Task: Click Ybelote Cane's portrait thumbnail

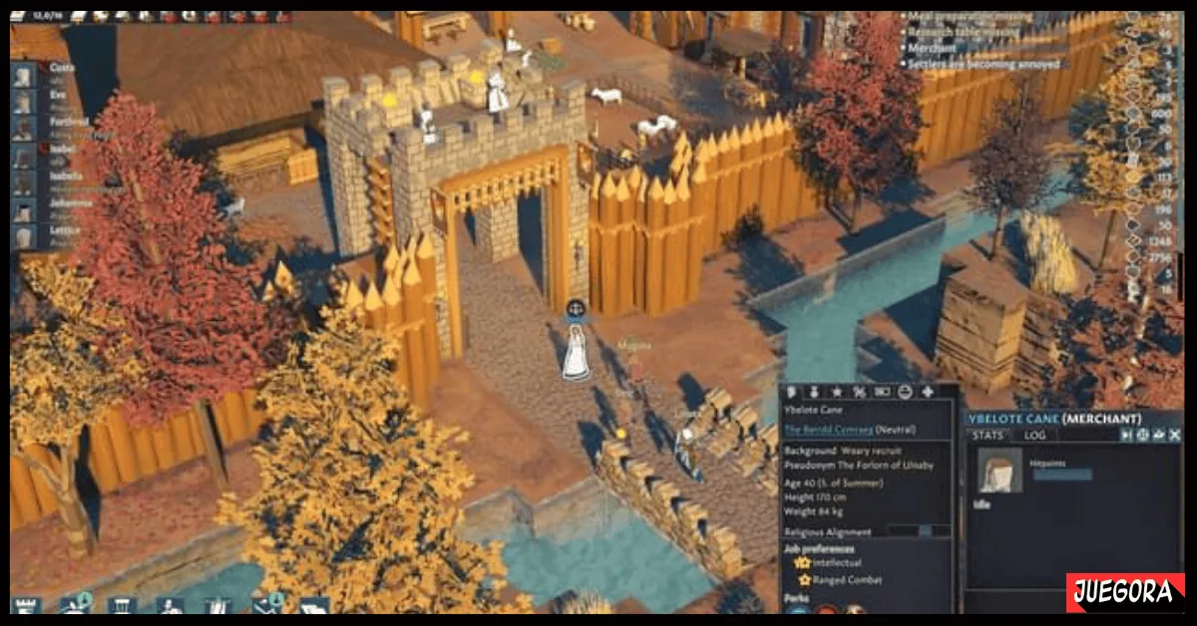Action: tap(998, 470)
